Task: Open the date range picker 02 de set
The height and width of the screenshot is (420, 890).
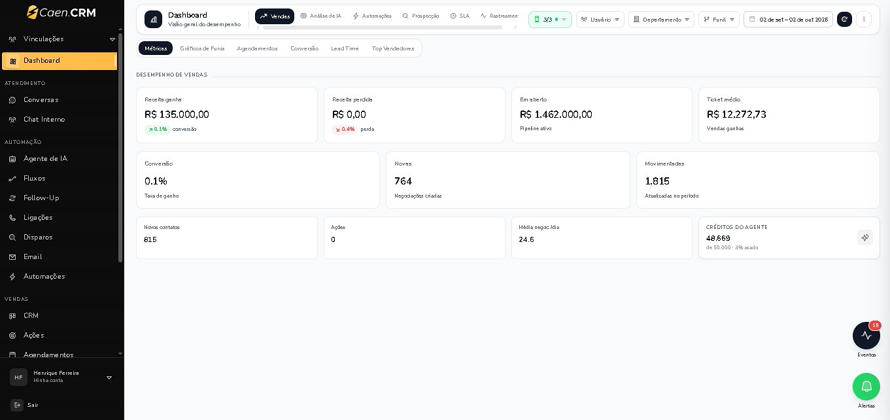Action: point(788,20)
